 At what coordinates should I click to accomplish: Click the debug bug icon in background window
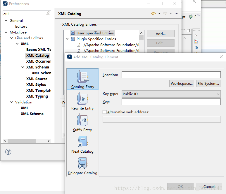click(191, 17)
